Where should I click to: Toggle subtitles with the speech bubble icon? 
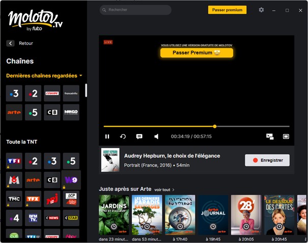[x=139, y=136]
